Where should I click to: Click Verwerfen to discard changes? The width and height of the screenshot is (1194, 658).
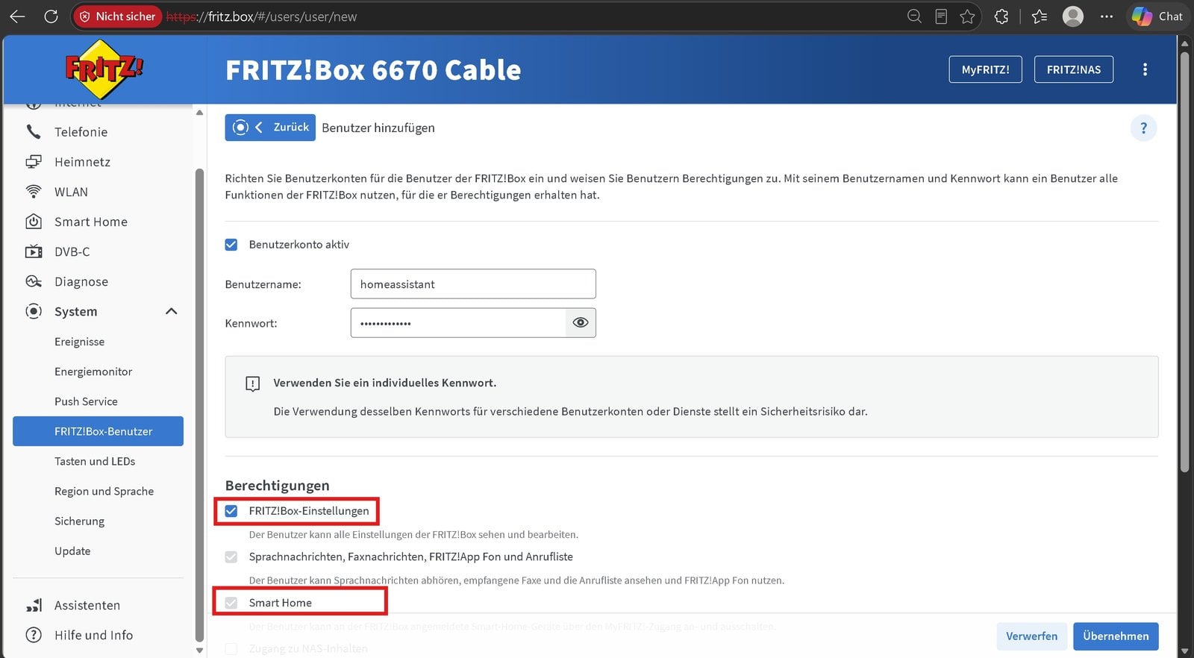point(1031,636)
